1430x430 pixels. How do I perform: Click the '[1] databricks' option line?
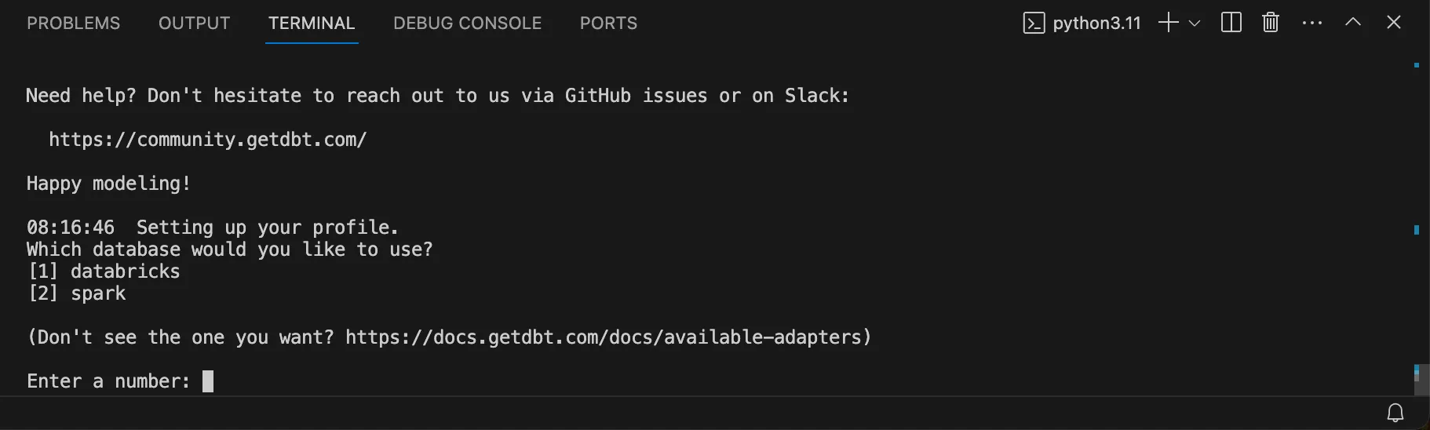(104, 271)
